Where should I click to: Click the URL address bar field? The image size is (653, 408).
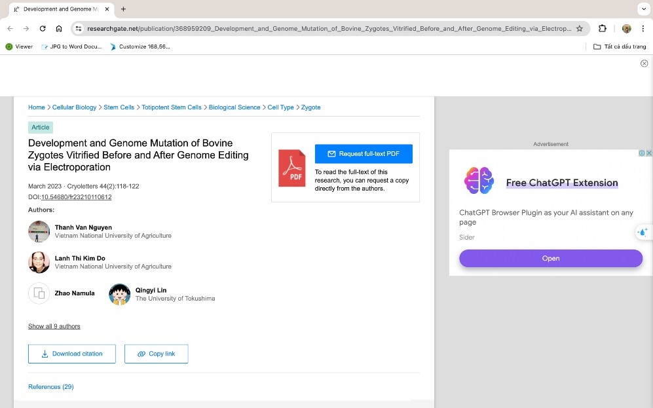coord(327,29)
